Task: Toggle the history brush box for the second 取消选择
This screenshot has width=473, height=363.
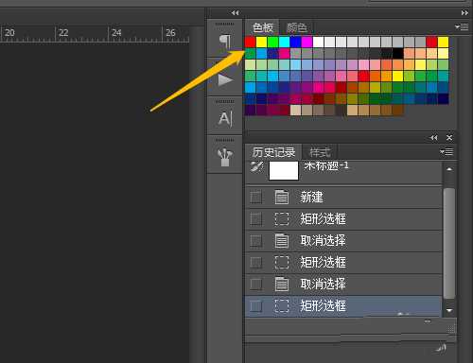Action: [255, 285]
